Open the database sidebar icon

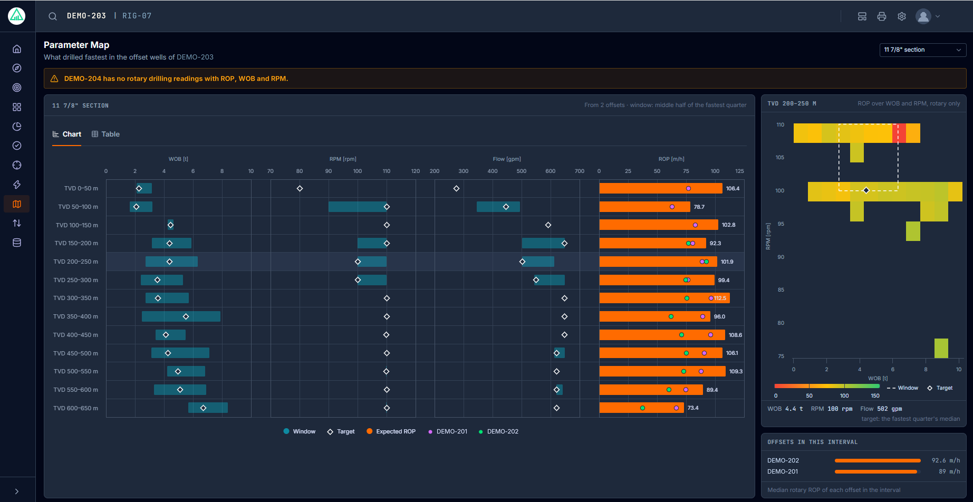tap(17, 243)
